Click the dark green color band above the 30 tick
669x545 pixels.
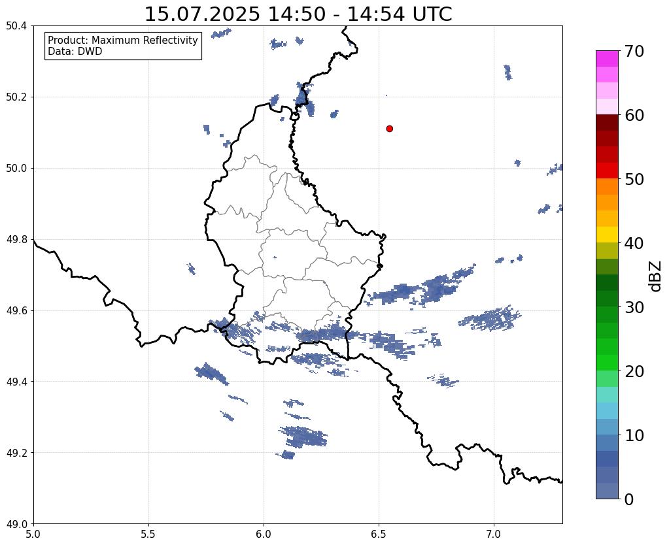click(x=607, y=299)
